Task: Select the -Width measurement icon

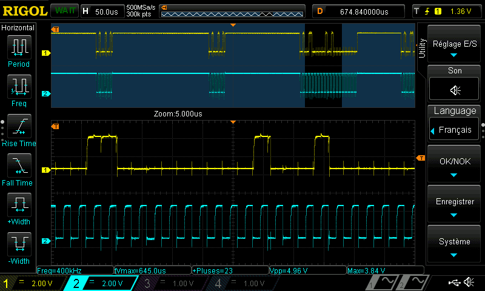Action: coord(19,244)
